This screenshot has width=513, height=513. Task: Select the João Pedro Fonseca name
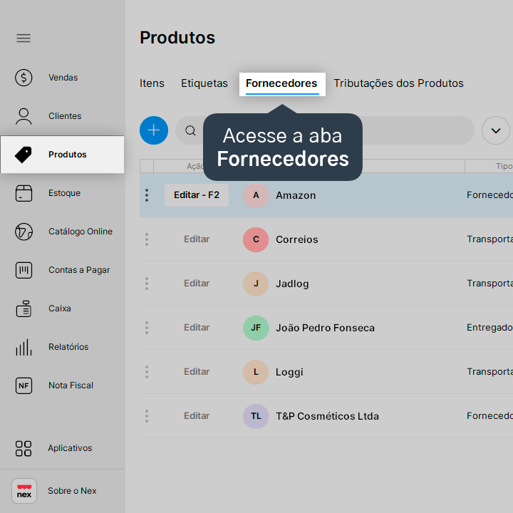(x=325, y=328)
